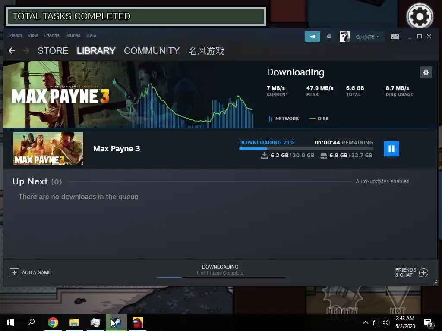Open the volume tray icon
Image resolution: width=442 pixels, height=331 pixels.
386,322
